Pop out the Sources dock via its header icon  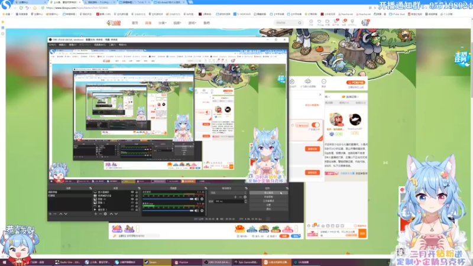click(139, 188)
